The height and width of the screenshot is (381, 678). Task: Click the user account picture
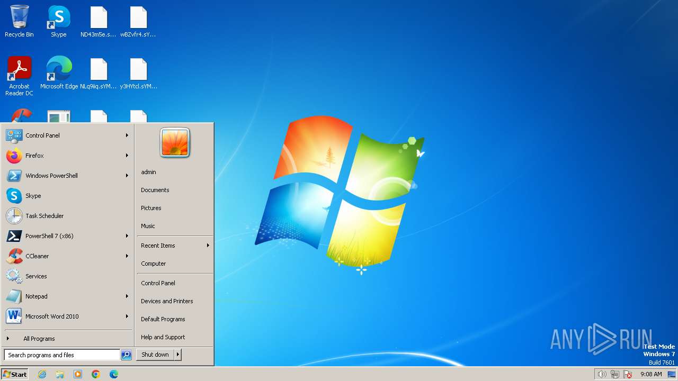click(175, 143)
